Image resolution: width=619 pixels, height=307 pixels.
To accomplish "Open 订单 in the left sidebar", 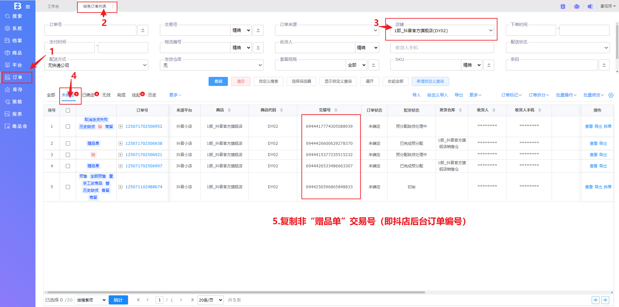I will 17,78.
